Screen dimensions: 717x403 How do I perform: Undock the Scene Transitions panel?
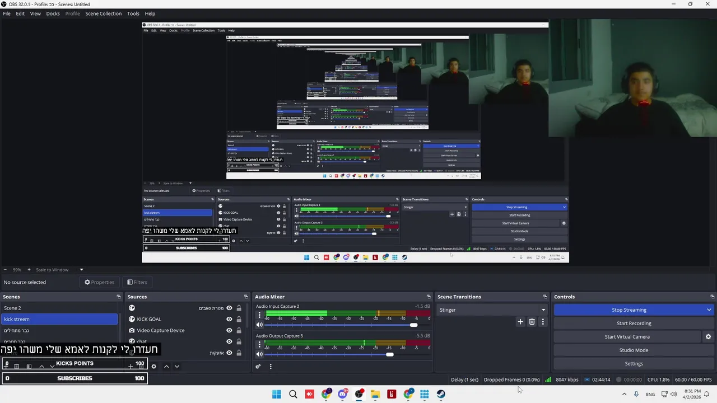(545, 297)
